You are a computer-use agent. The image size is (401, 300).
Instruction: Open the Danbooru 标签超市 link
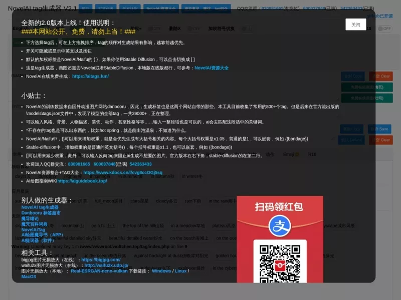[41, 213]
